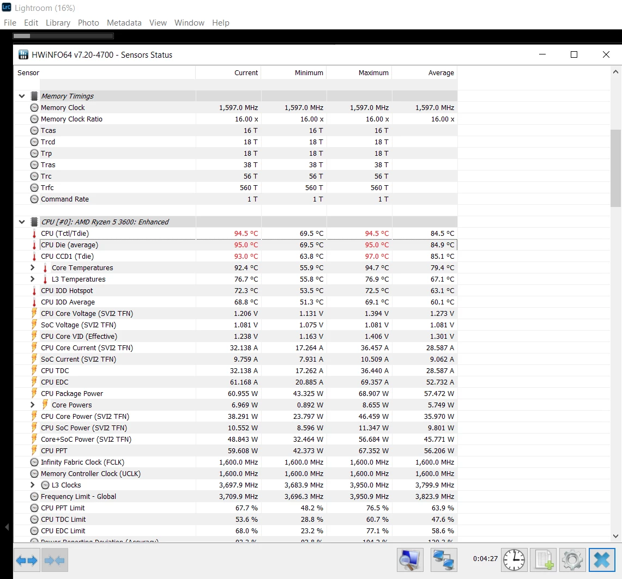Click the collapse sensors arrows button
The width and height of the screenshot is (622, 579).
pos(55,560)
